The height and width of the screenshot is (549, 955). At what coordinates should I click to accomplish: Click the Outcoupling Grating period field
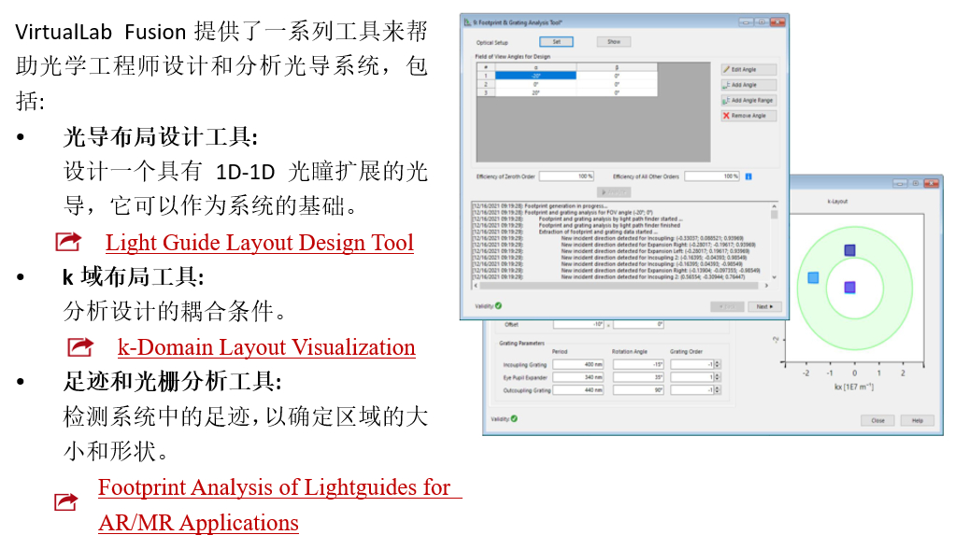[x=578, y=390]
